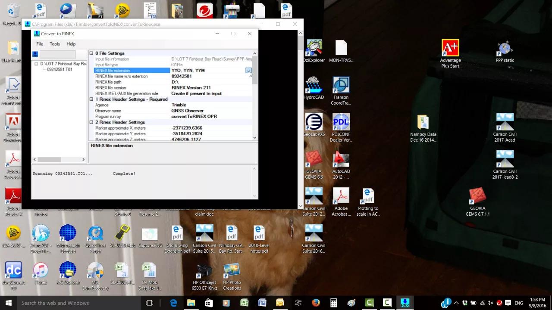Screen dimensions: 552x310
Task: Click the RINEX convert toolbar icon
Action: [x=35, y=54]
